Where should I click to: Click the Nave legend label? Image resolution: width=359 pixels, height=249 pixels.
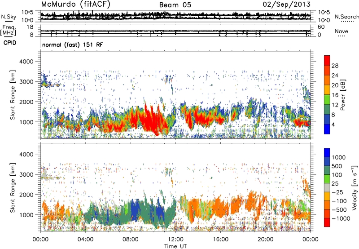(341, 31)
